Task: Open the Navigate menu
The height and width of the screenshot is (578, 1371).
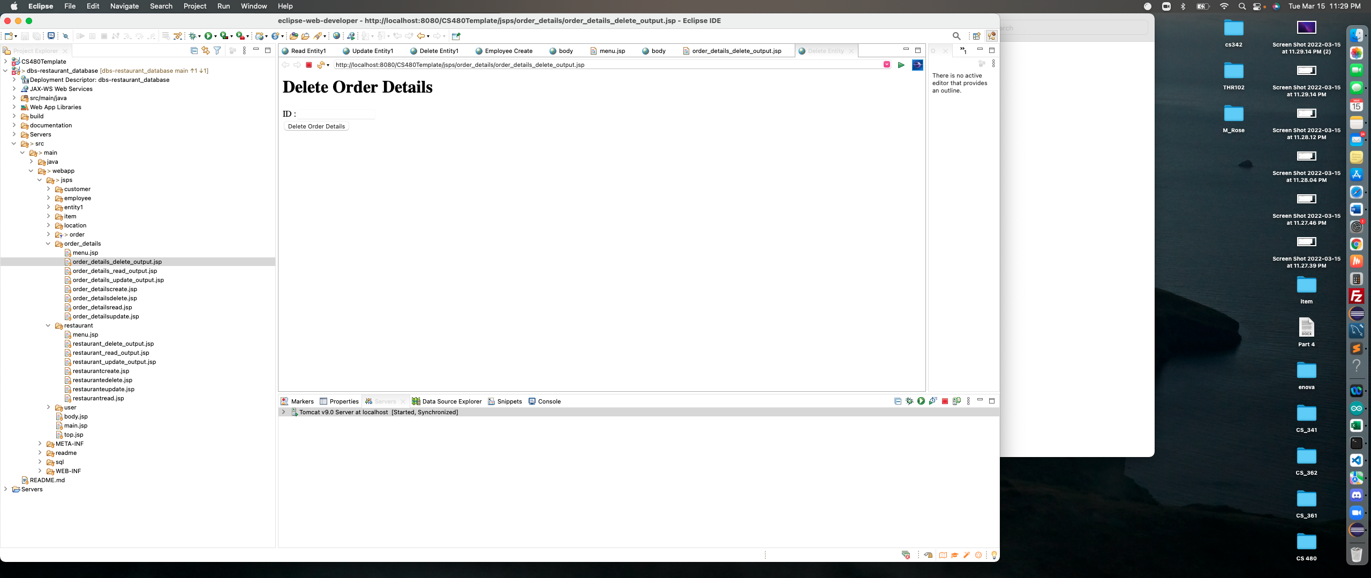Action: pyautogui.click(x=124, y=6)
